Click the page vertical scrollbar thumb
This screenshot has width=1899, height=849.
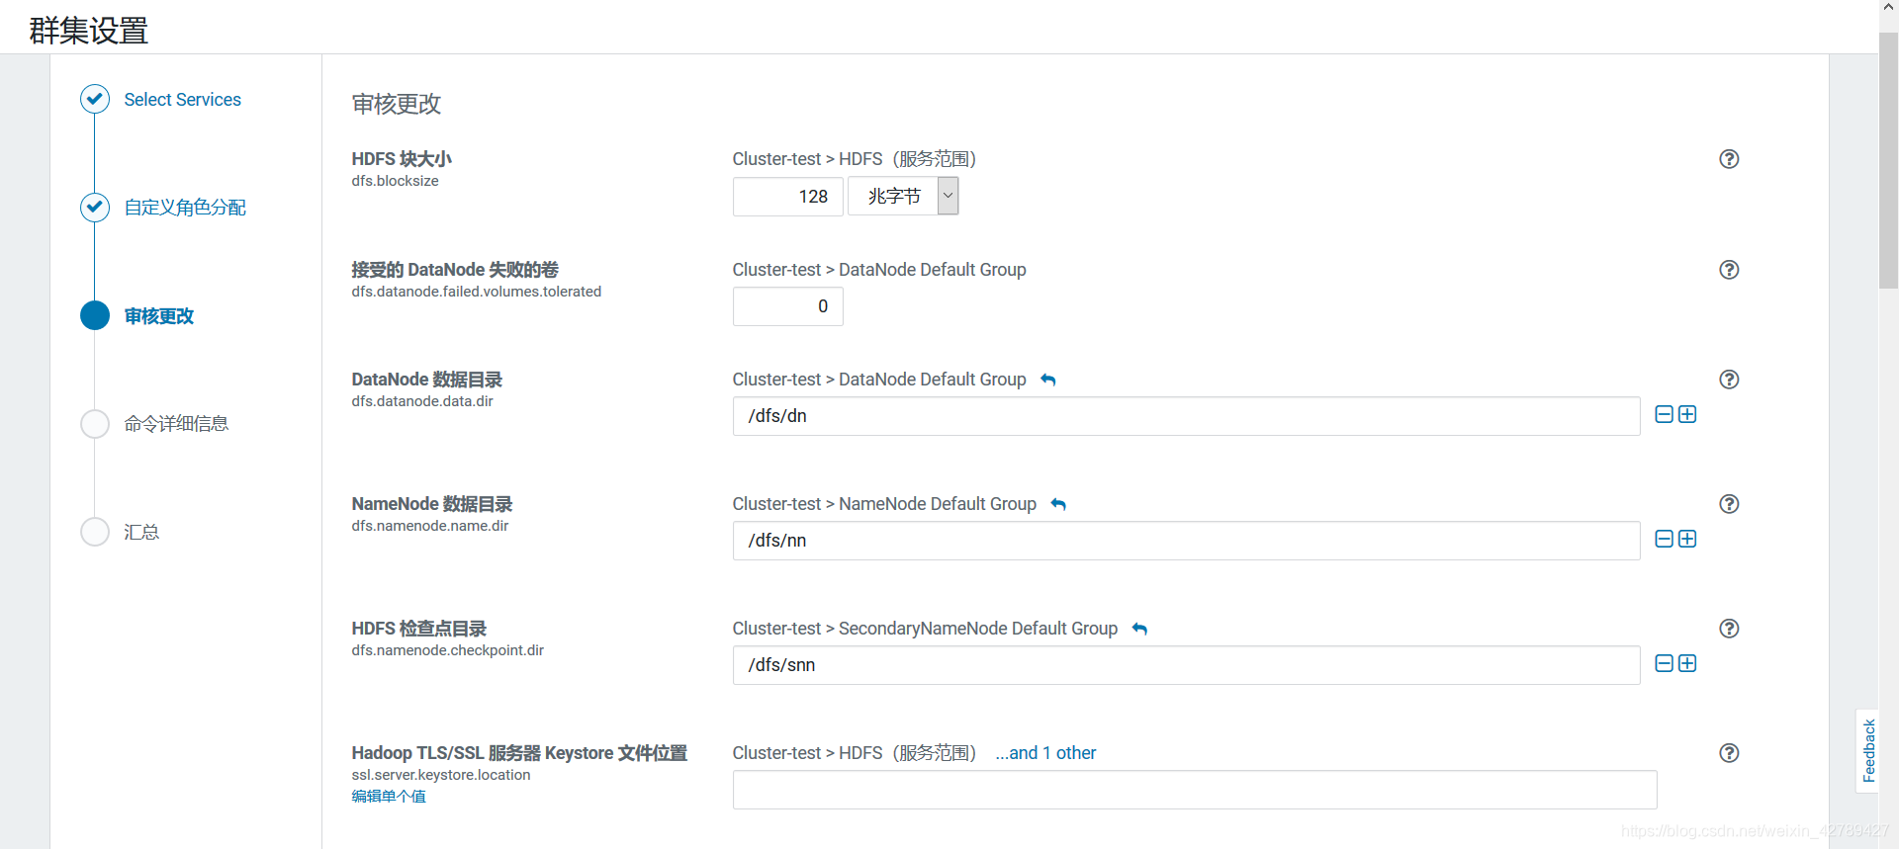click(x=1888, y=160)
